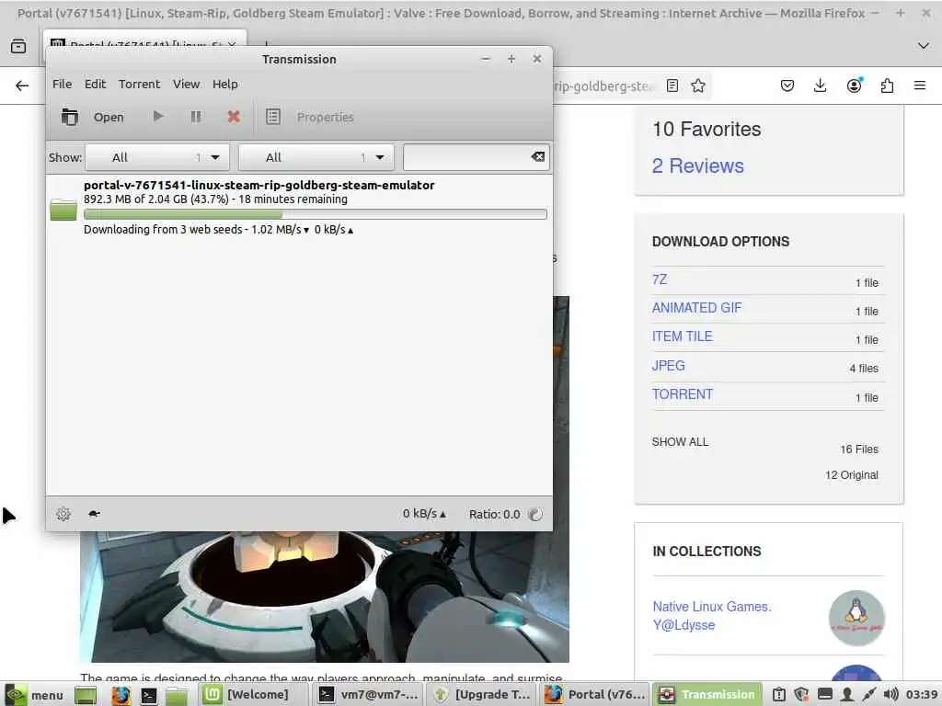This screenshot has height=706, width=942.
Task: Click the 12 Original count text
Action: pos(851,475)
